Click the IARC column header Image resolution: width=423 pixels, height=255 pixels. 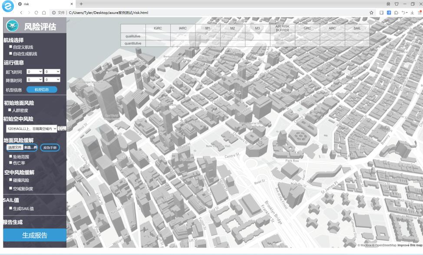pyautogui.click(x=183, y=28)
